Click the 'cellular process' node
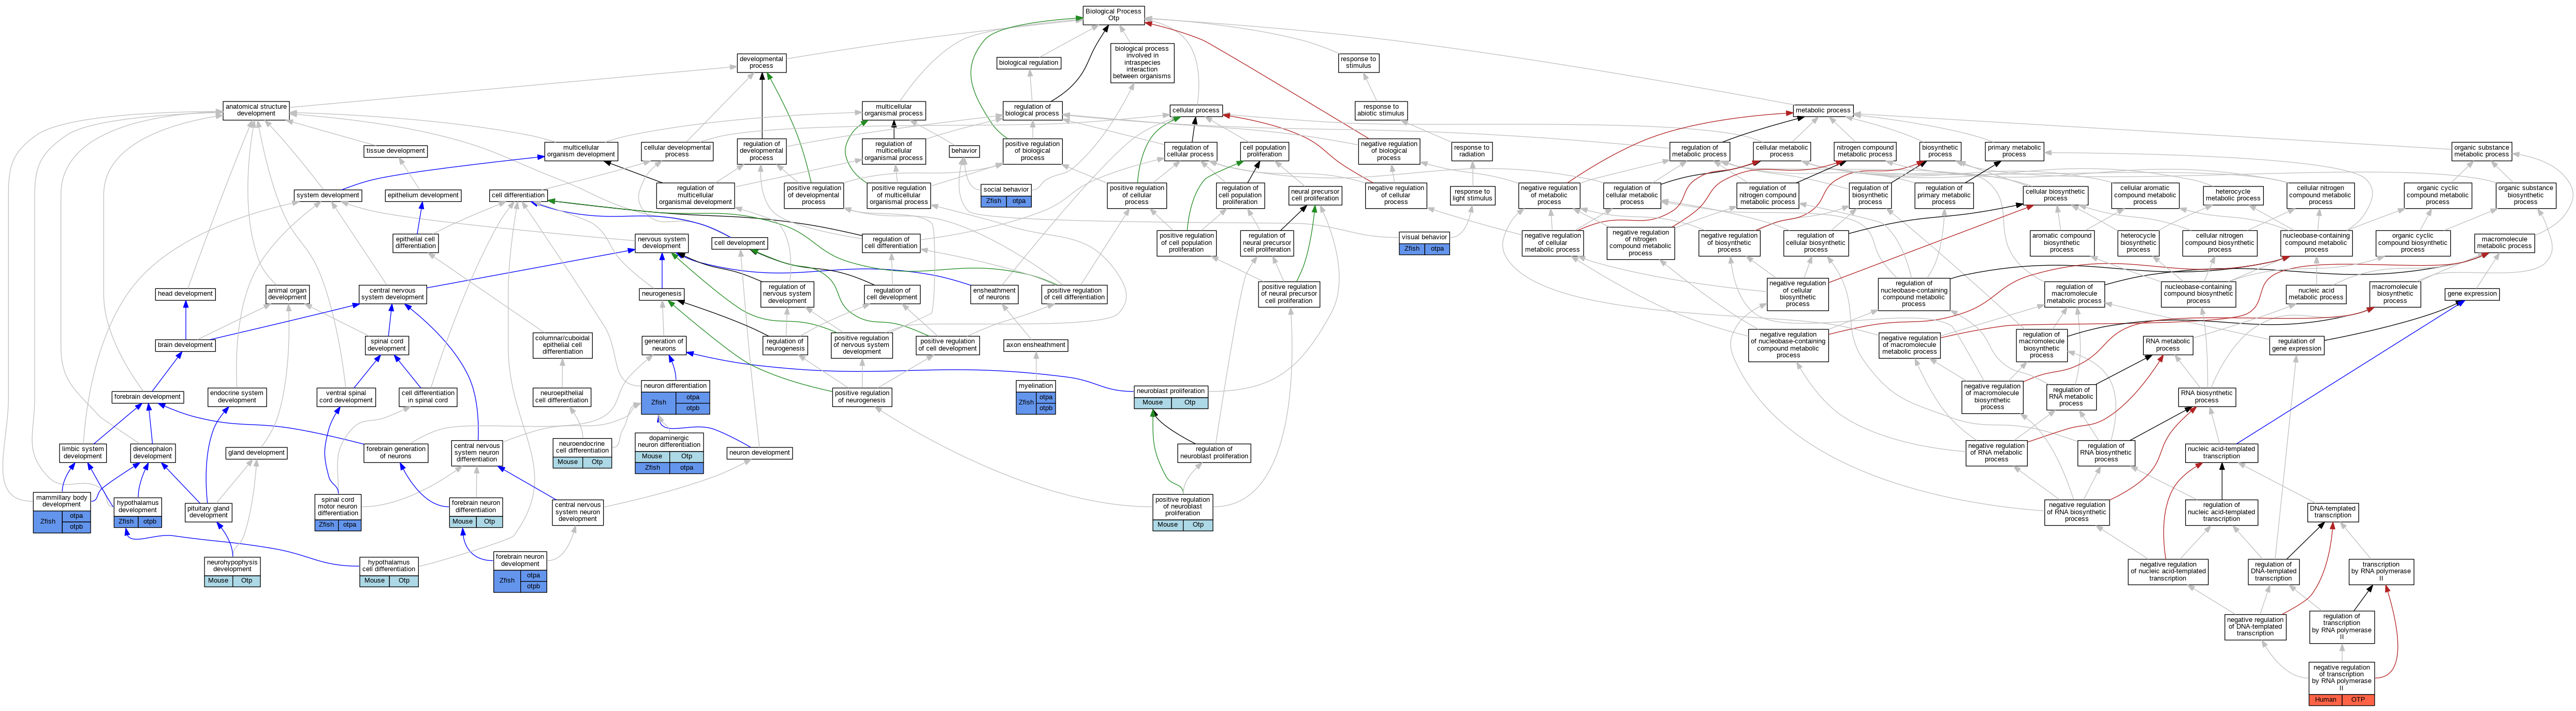This screenshot has height=711, width=2576. point(1196,110)
